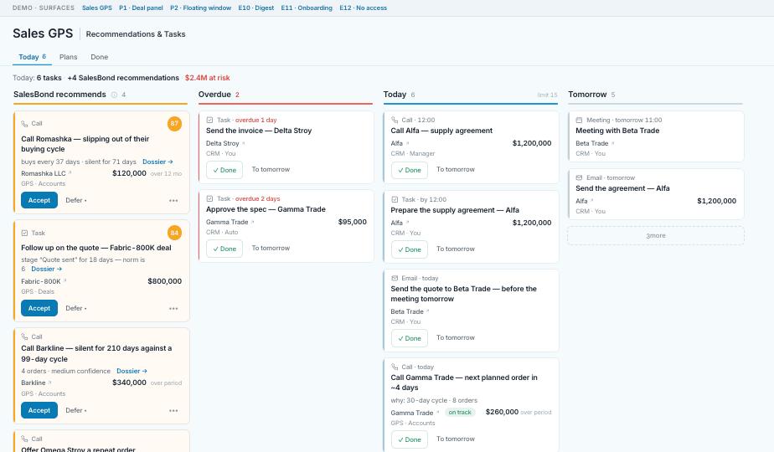Move Send the quote to Beta Trade to tomorrow
The image size is (774, 452).
455,337
